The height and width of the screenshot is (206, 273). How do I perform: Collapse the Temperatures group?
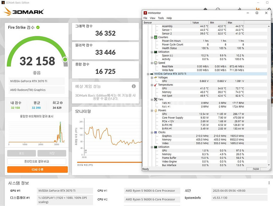(x=152, y=85)
